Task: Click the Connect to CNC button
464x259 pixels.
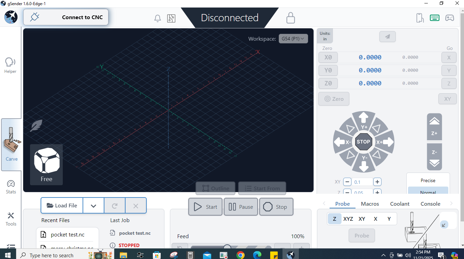Action: (66, 17)
